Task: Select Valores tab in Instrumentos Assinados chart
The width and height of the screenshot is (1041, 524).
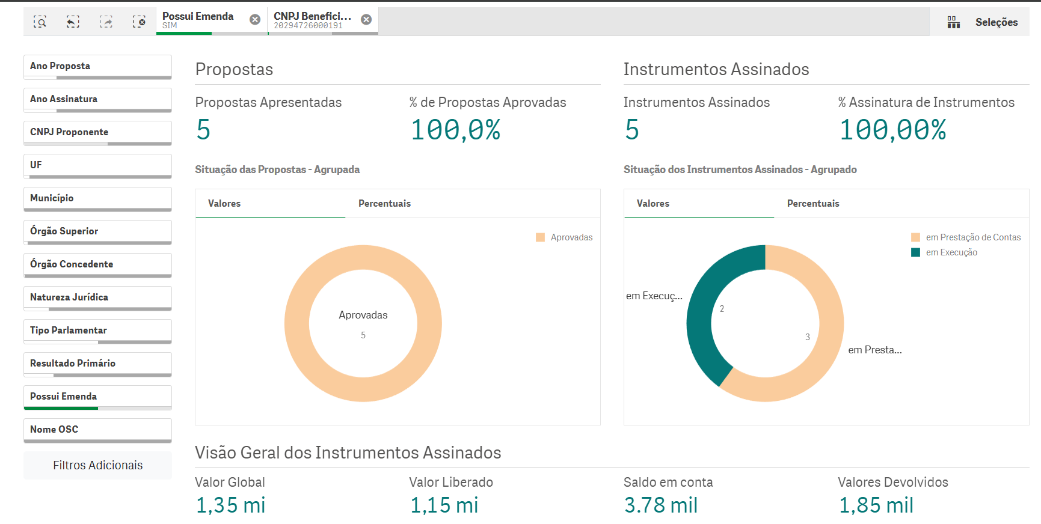Action: (653, 204)
